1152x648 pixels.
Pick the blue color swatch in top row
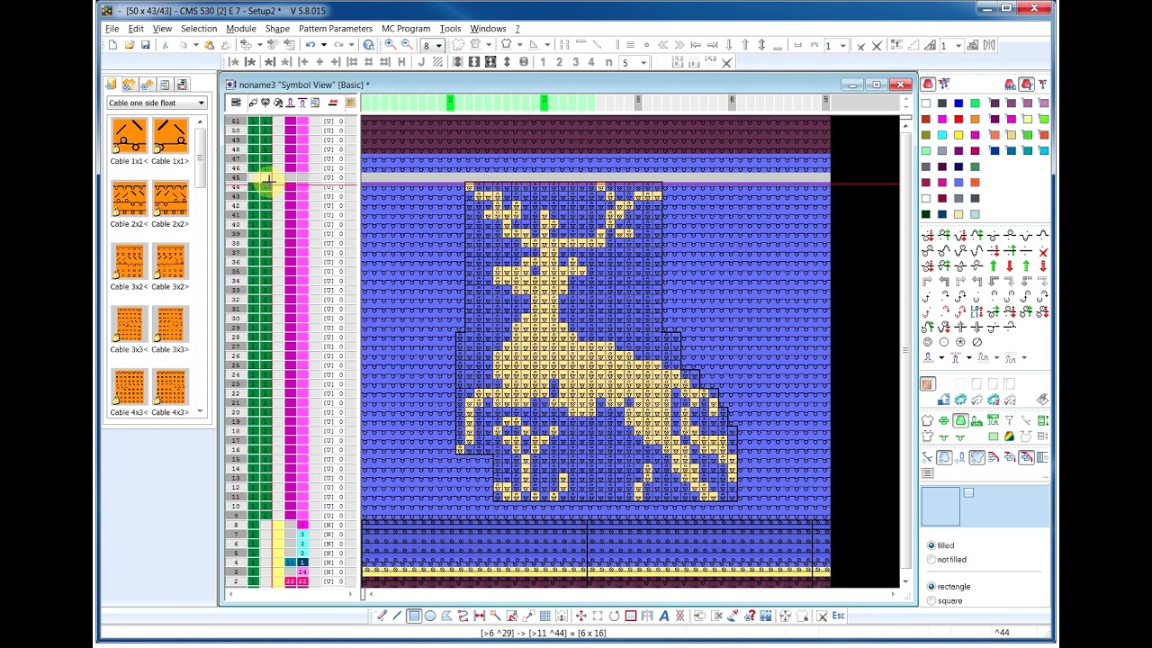[x=958, y=103]
